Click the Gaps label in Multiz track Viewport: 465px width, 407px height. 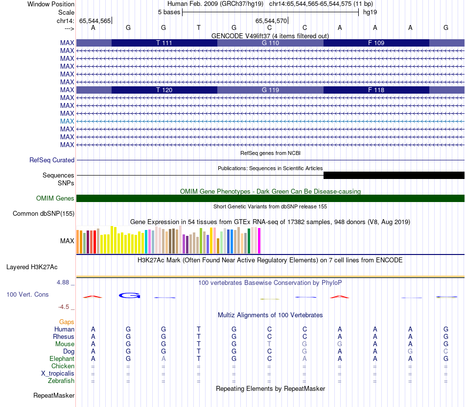67,322
